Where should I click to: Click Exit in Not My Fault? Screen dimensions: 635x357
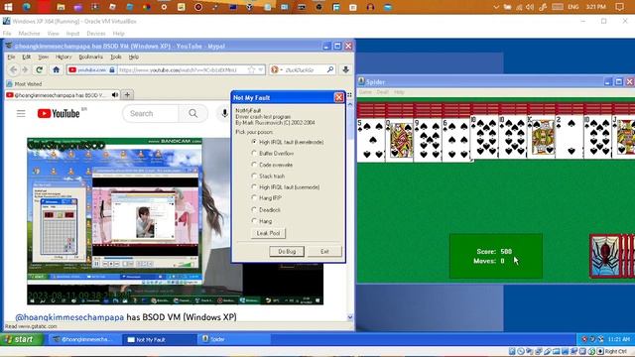[x=324, y=251]
